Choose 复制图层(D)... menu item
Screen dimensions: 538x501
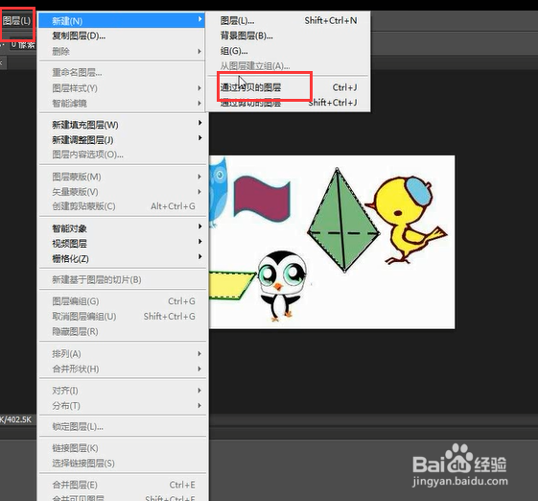point(122,36)
